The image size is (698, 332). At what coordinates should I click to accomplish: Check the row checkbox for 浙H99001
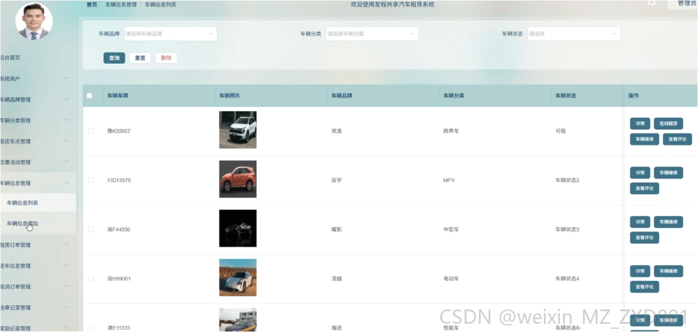[91, 279]
